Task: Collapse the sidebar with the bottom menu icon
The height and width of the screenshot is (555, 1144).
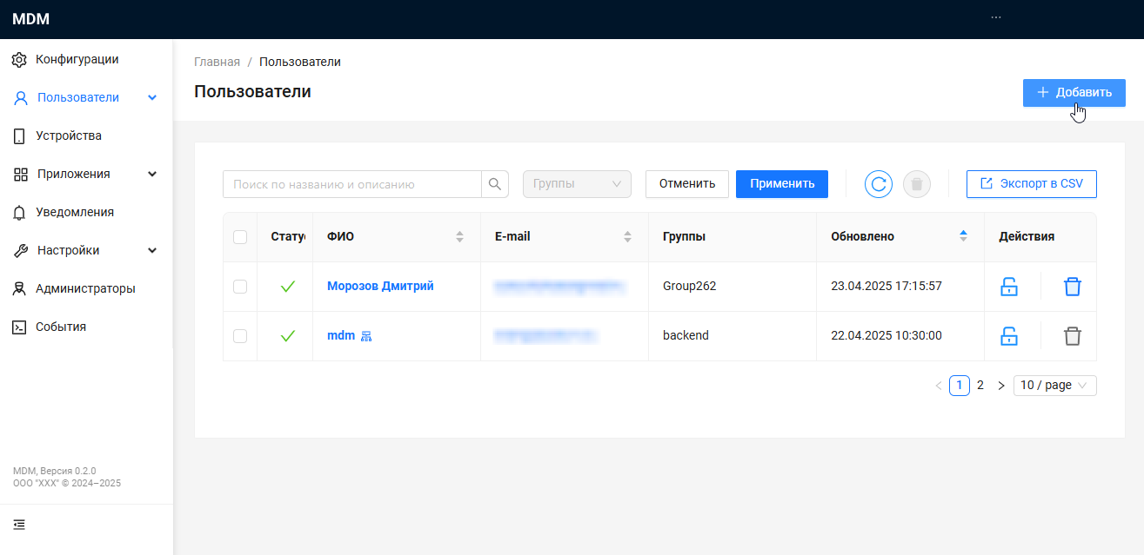Action: 19,525
